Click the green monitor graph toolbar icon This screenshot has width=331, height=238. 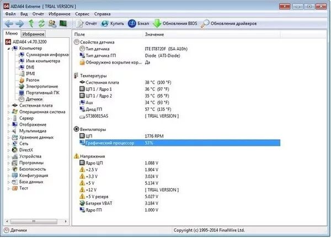(63, 23)
